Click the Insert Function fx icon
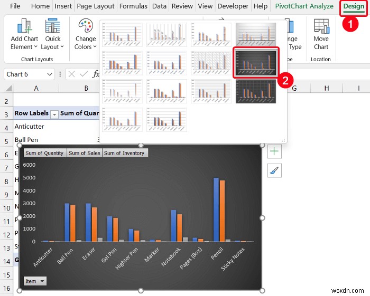Screen dimensions: 370x296 (x=96, y=74)
